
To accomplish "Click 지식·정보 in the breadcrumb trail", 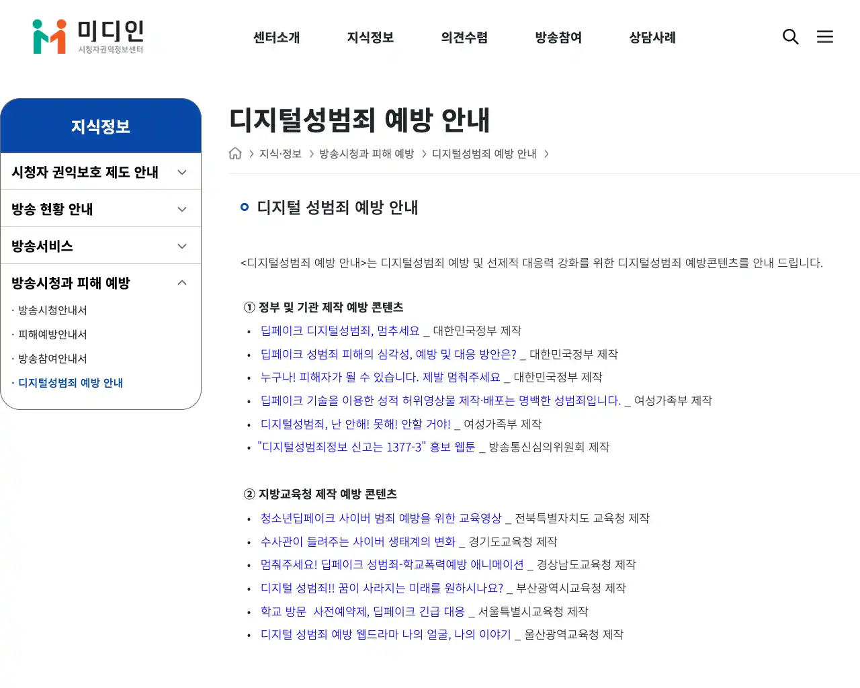I will pos(279,153).
